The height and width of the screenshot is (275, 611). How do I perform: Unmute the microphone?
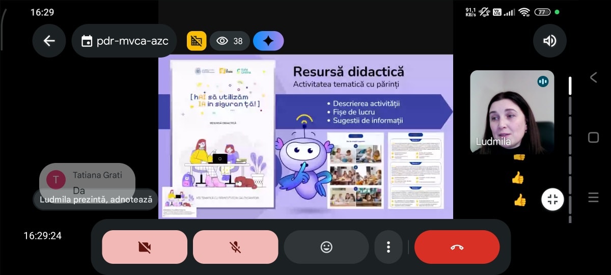click(x=235, y=247)
